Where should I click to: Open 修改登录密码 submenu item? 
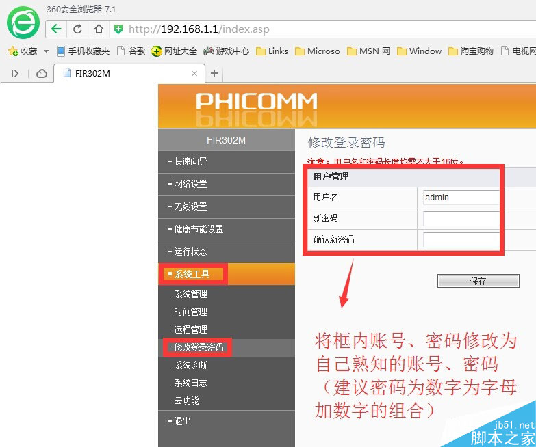point(199,347)
